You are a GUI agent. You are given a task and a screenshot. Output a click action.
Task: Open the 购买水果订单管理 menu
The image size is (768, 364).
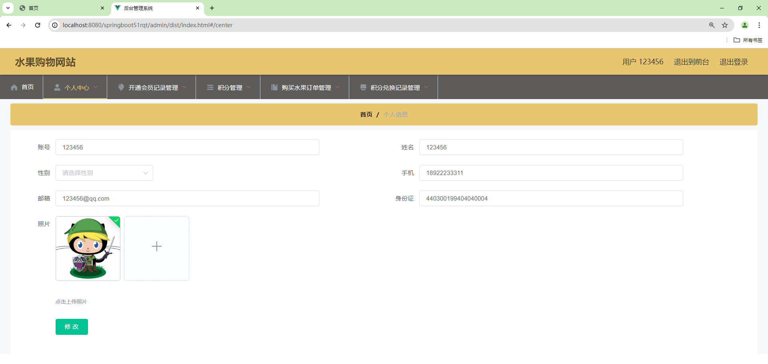coord(306,87)
